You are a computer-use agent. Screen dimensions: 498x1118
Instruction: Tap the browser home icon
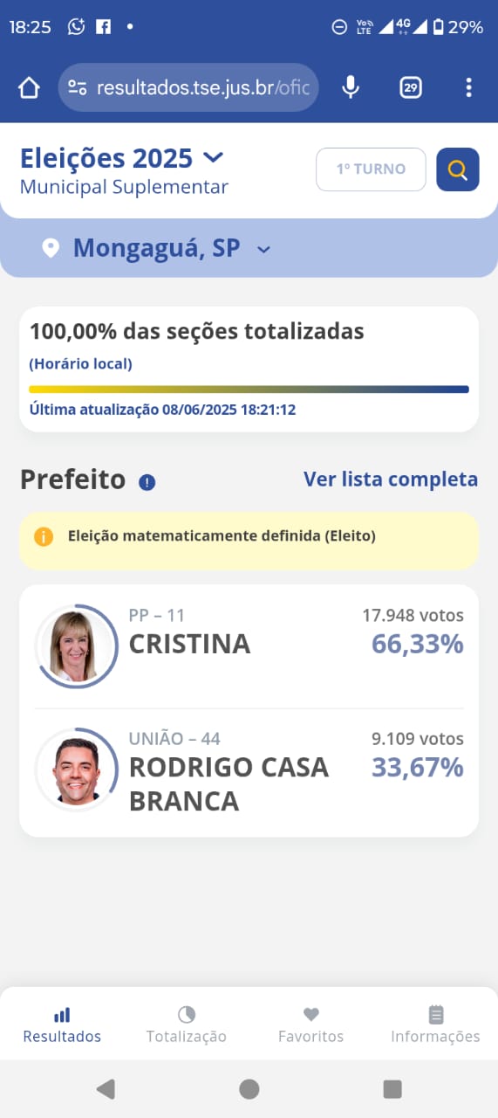(x=29, y=87)
